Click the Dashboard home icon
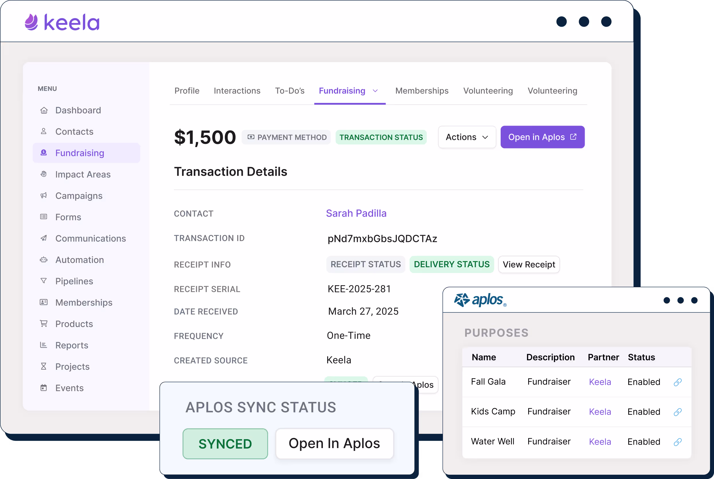Screen dimensions: 714x479 (44, 110)
